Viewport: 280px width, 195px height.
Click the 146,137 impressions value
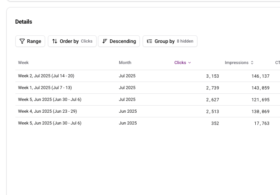[x=261, y=76]
